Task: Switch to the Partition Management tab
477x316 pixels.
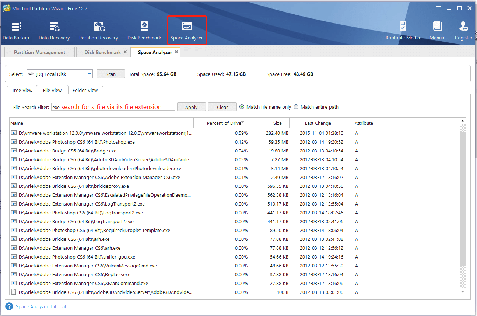Action: tap(40, 52)
